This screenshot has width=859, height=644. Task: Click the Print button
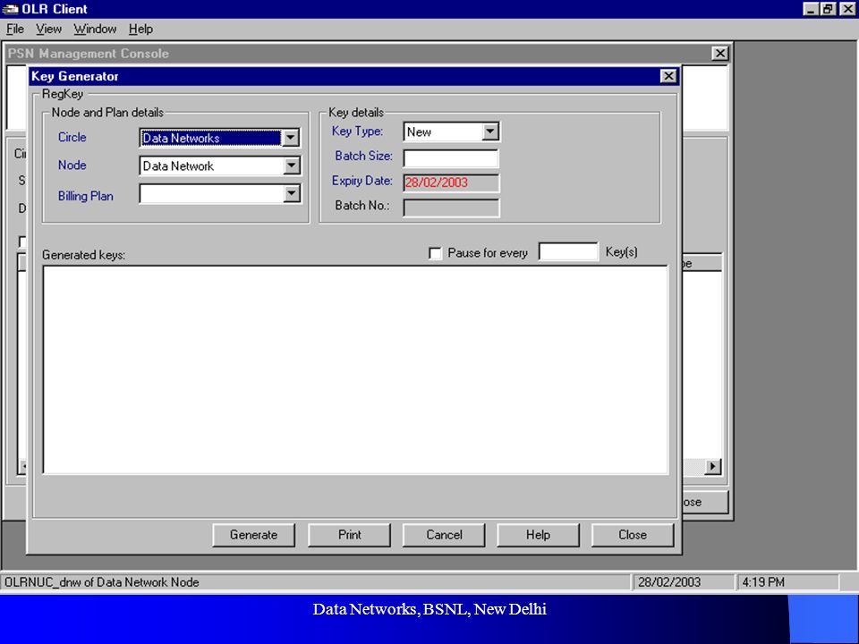point(350,535)
